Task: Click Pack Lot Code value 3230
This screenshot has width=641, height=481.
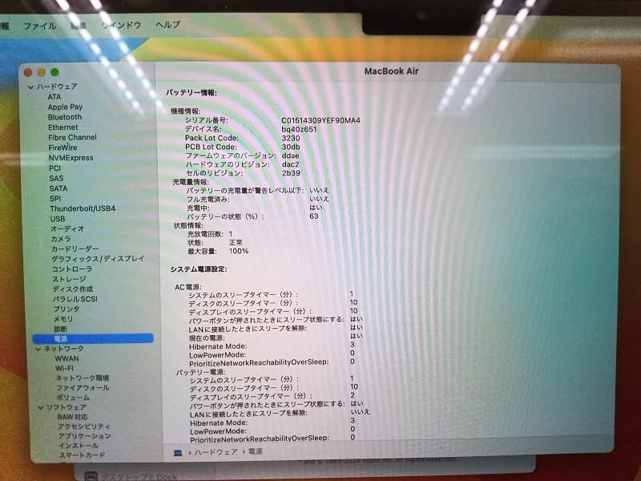Action: 291,138
